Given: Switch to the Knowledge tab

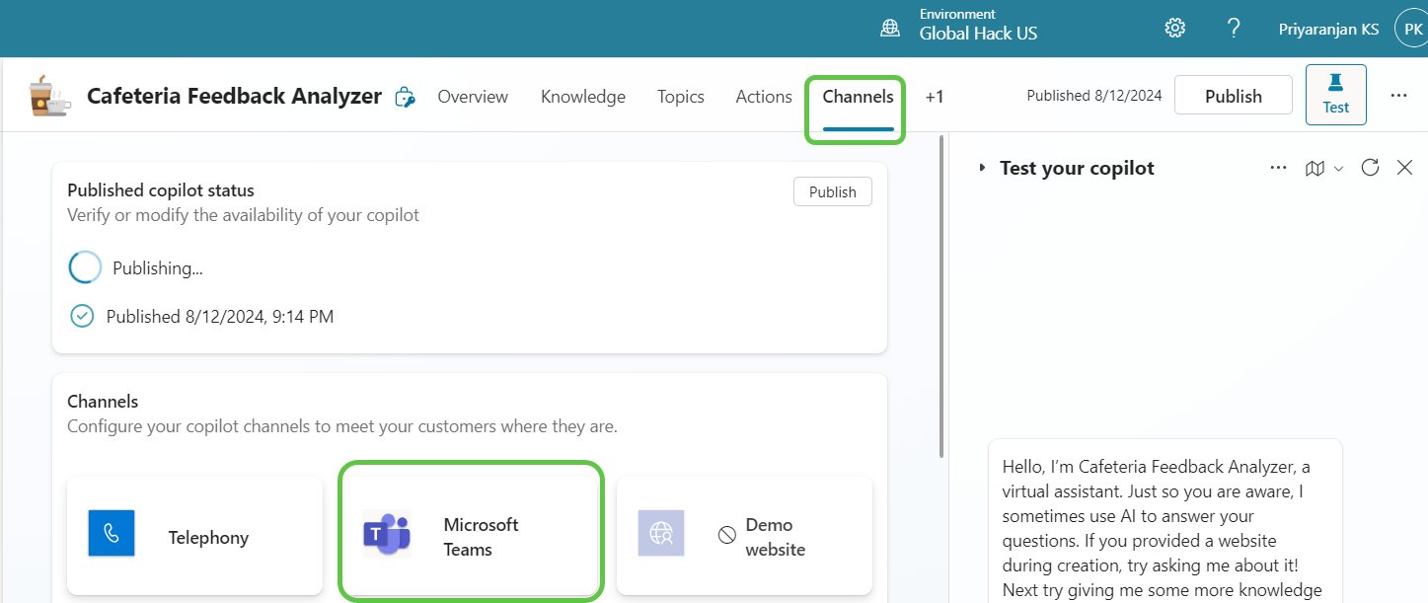Looking at the screenshot, I should (x=583, y=97).
